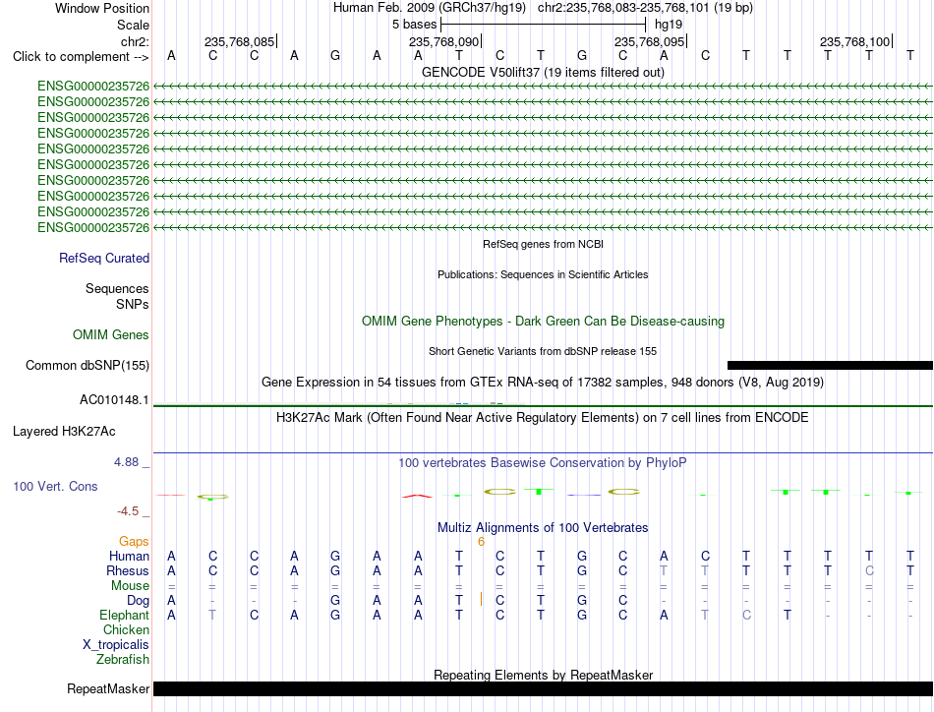The height and width of the screenshot is (712, 934).
Task: Open the RefSeq Curated track label
Action: click(x=103, y=258)
